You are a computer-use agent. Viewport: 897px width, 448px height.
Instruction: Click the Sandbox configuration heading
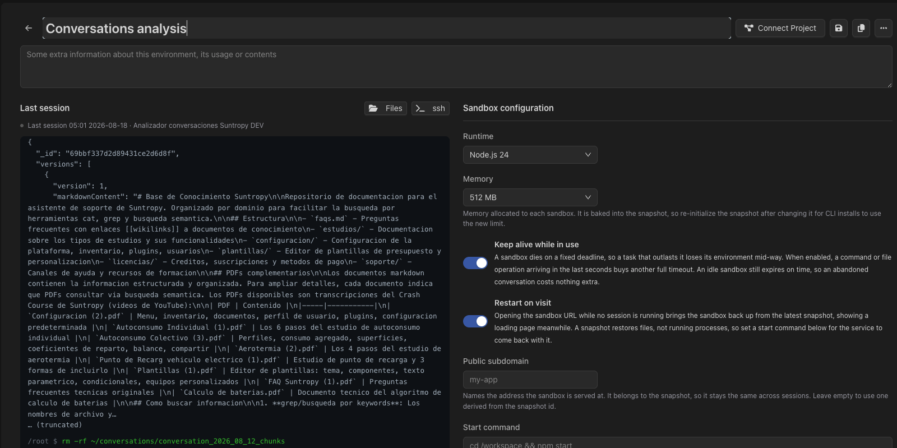click(508, 108)
